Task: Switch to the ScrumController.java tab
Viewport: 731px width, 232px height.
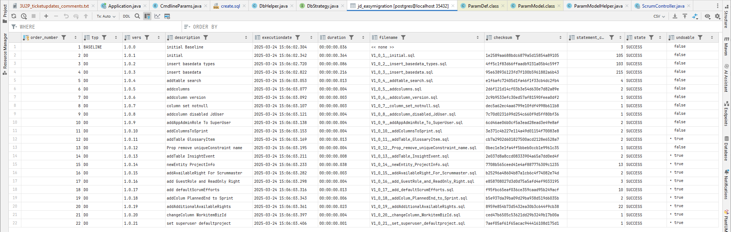Action: pyautogui.click(x=663, y=6)
